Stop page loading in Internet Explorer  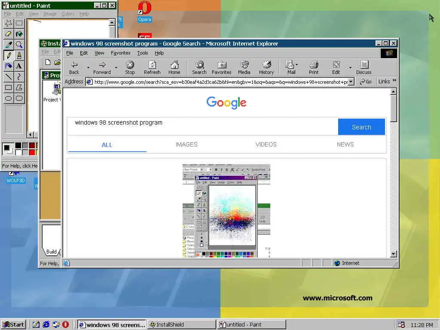click(130, 67)
